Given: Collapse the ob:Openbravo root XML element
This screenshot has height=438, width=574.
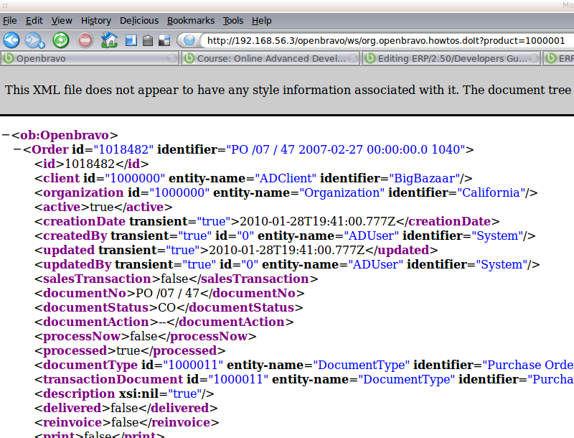Looking at the screenshot, I should (6, 134).
